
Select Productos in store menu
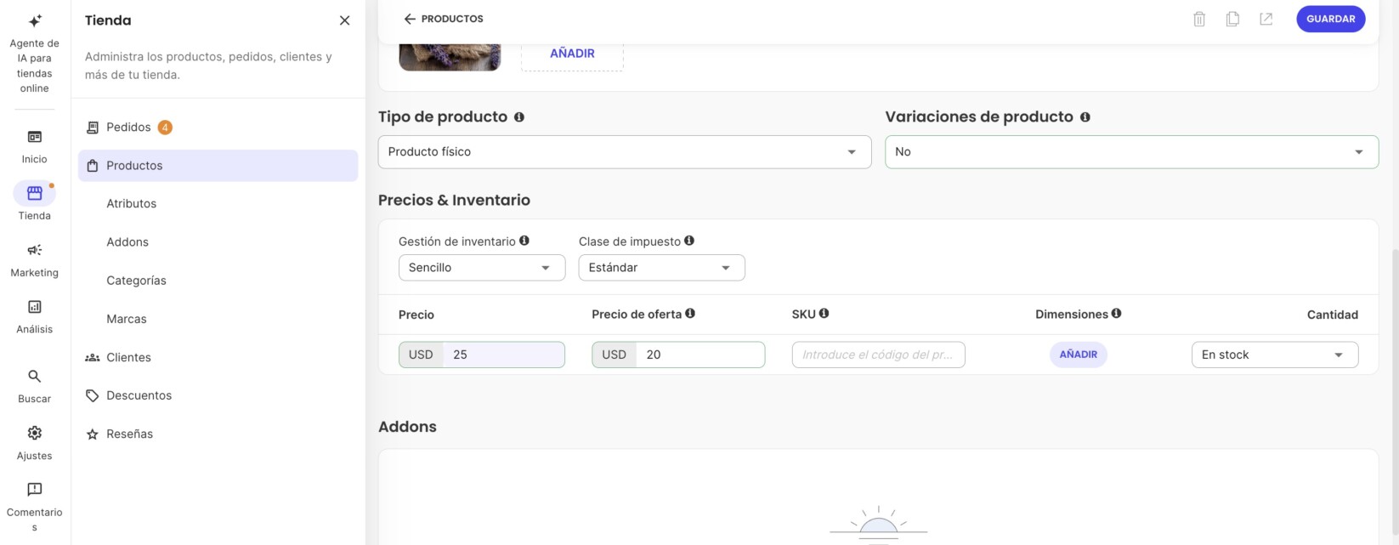point(218,166)
